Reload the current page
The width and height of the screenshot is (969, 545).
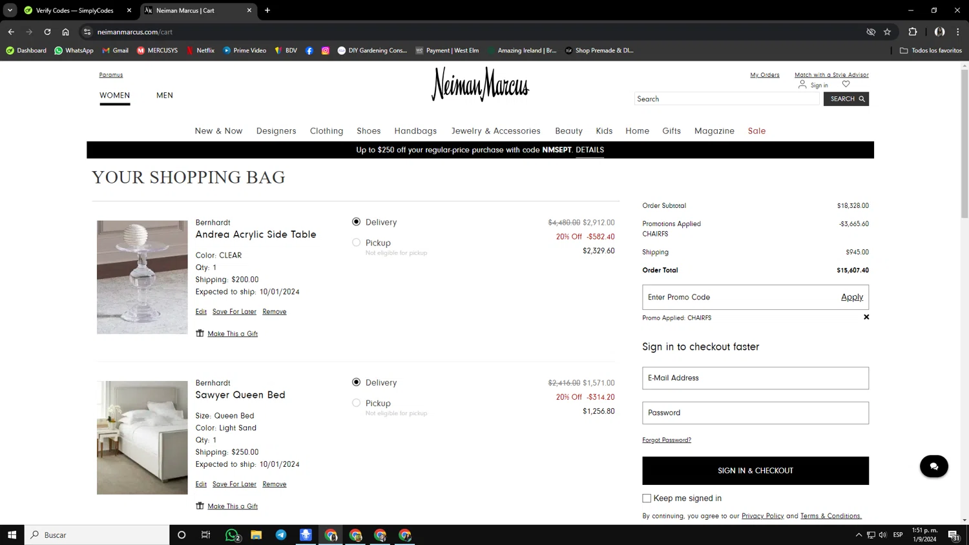47,32
